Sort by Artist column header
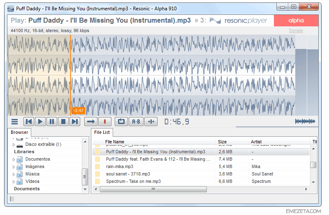Image resolution: width=329 pixels, height=215 pixels. pyautogui.click(x=279, y=142)
